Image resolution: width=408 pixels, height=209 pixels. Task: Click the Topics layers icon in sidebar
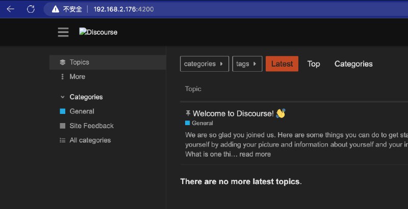click(x=63, y=63)
